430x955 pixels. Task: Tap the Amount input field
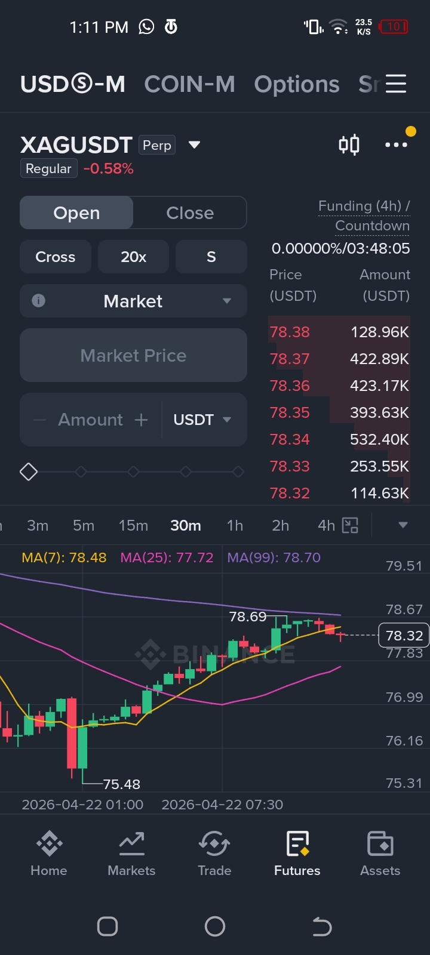point(91,420)
